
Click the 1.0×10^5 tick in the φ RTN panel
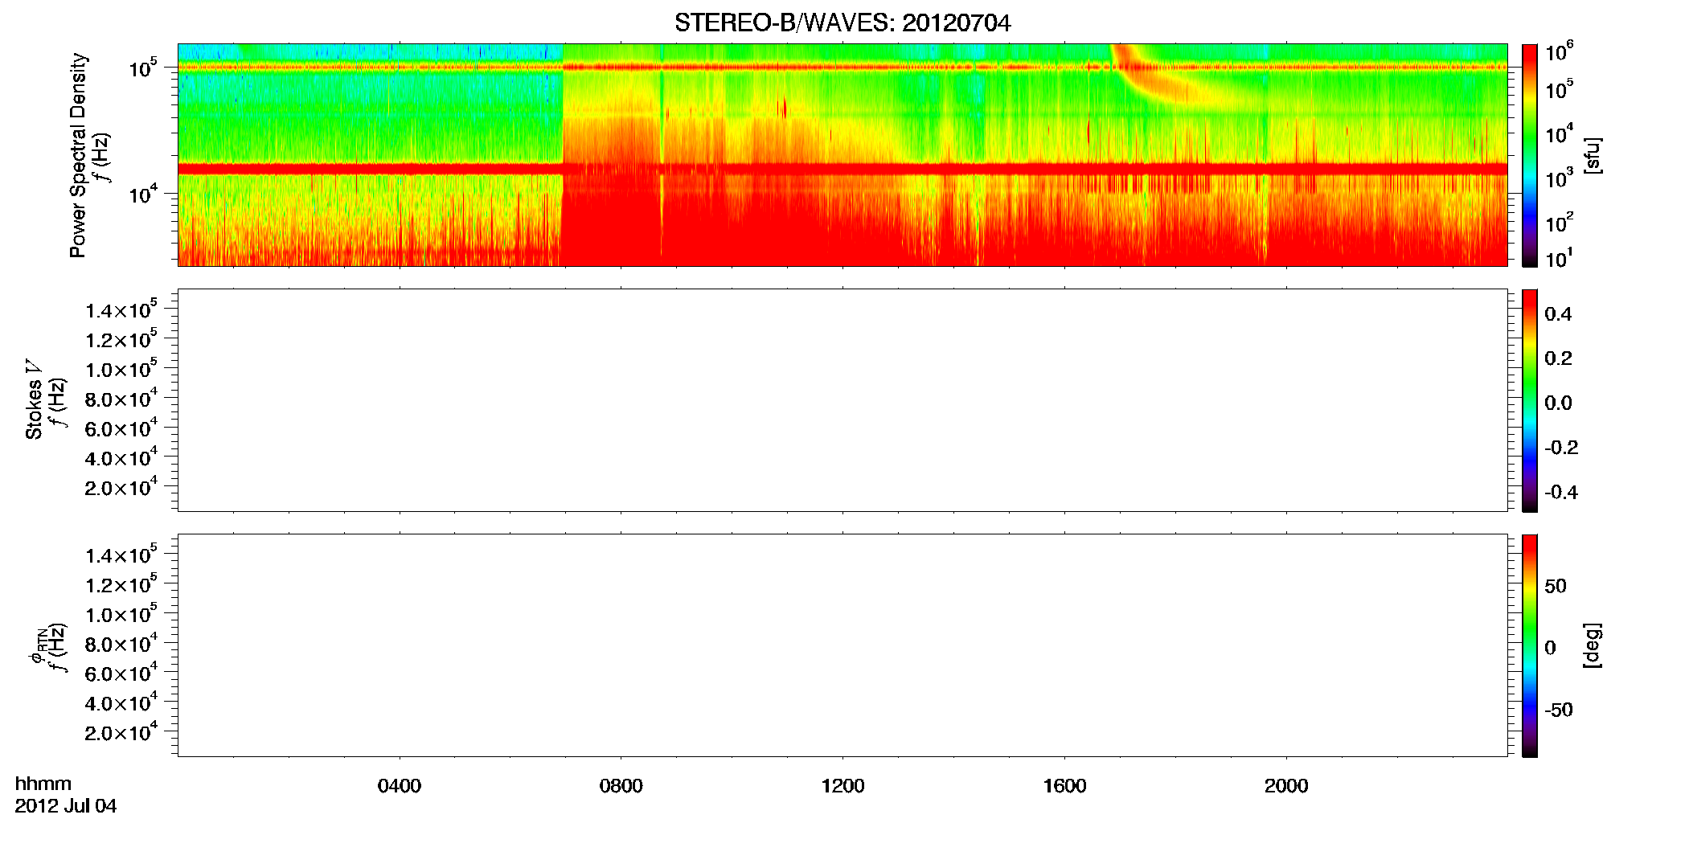point(121,613)
